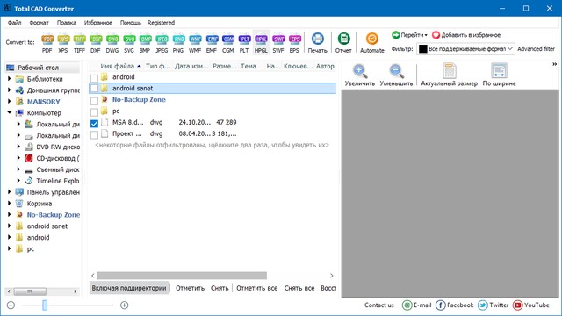Choose XPS conversion icon
Viewport: 562px width, 316px height.
(63, 43)
